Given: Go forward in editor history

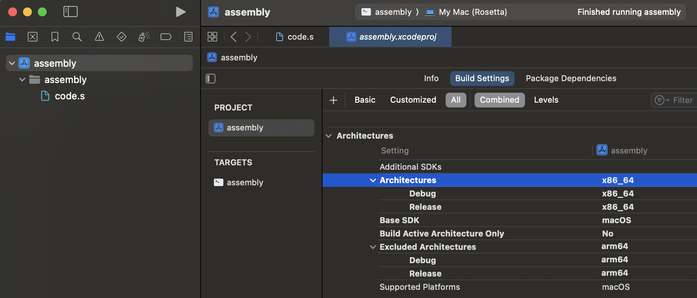Looking at the screenshot, I should point(248,37).
